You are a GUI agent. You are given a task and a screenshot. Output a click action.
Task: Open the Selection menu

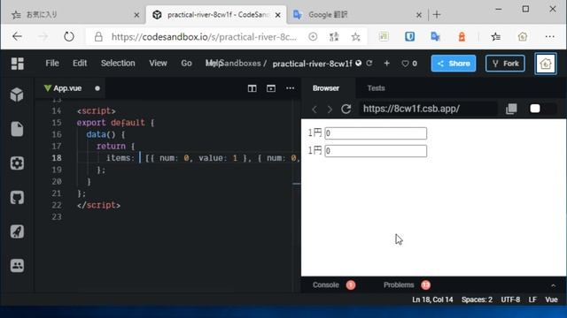(x=118, y=63)
